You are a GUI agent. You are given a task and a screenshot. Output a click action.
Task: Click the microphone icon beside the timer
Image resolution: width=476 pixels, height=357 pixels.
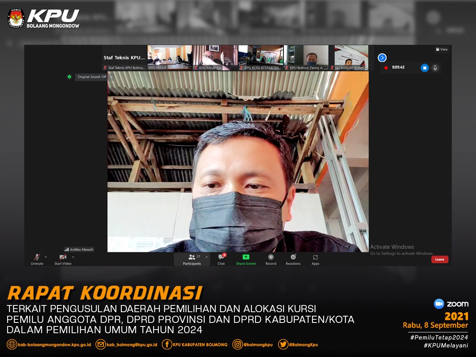435,68
